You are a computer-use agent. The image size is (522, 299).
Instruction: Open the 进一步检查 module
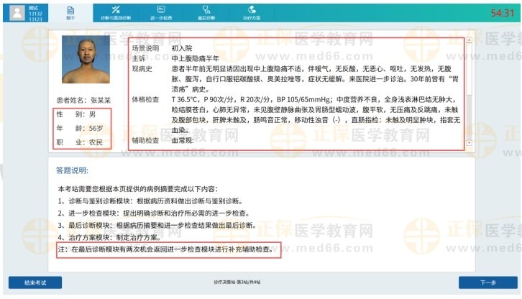point(160,12)
